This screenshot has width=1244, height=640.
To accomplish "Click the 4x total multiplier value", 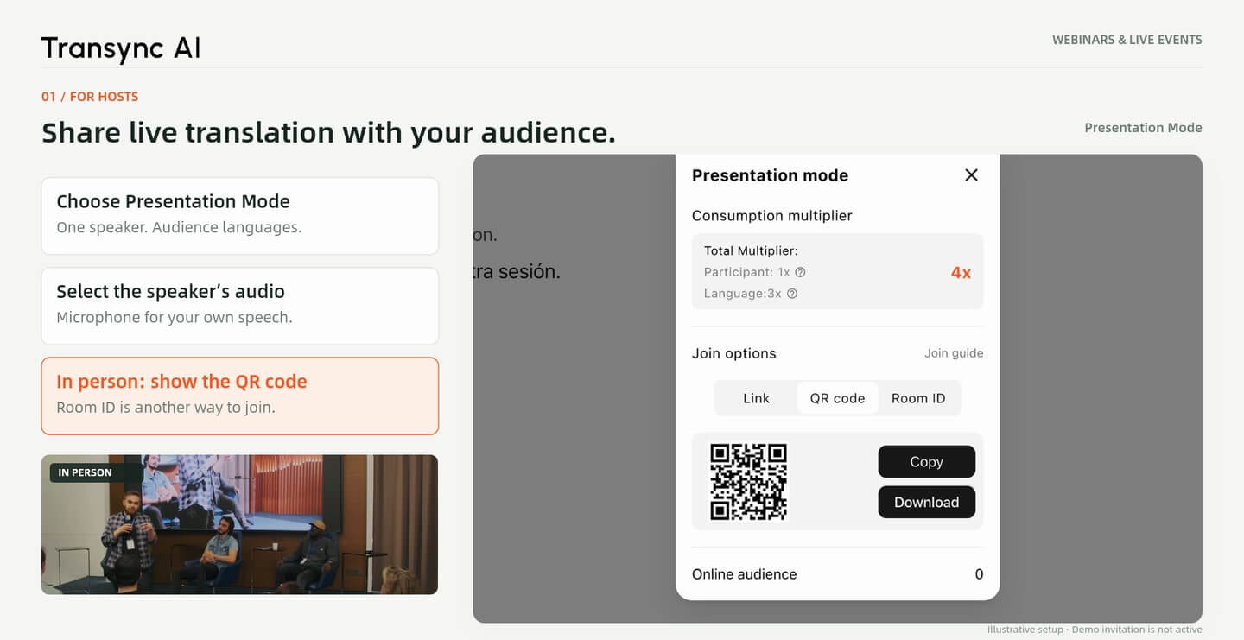I will [961, 273].
